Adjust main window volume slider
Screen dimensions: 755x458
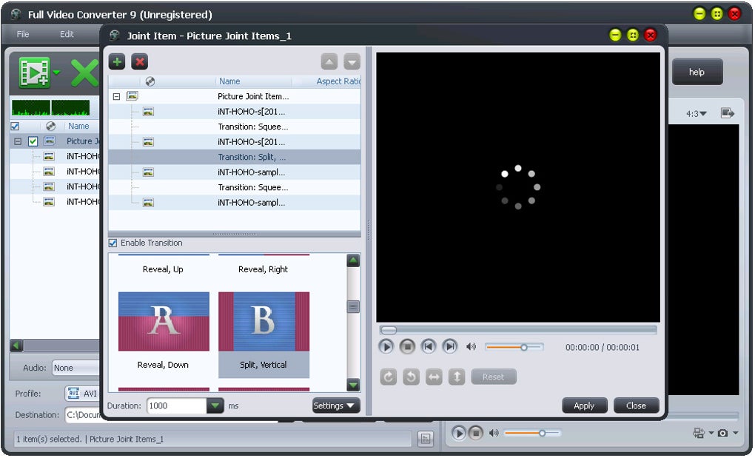(532, 433)
